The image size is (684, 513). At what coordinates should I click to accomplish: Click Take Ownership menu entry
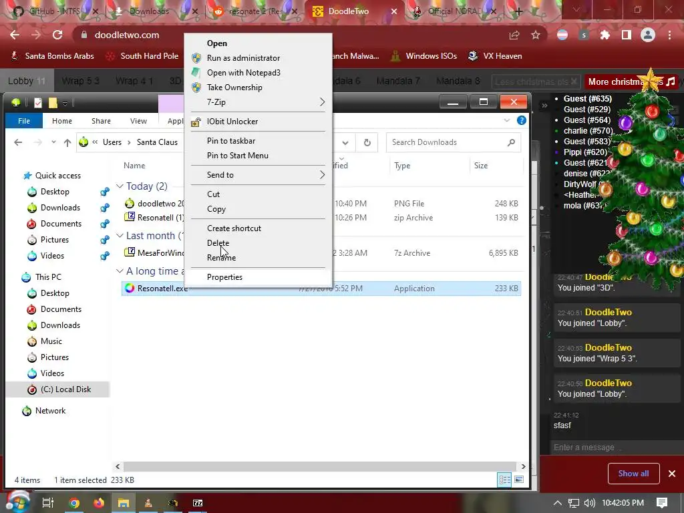coord(234,88)
